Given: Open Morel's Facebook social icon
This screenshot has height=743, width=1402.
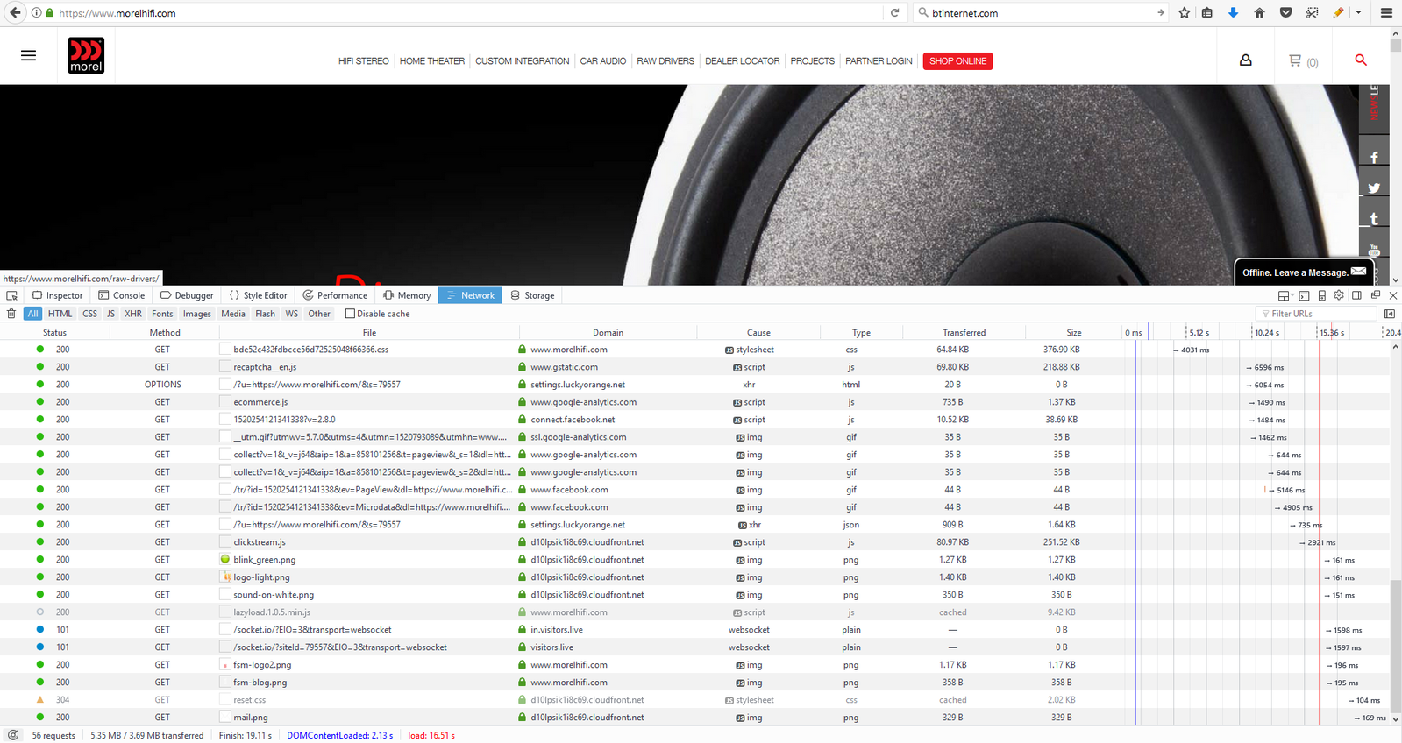Looking at the screenshot, I should [x=1374, y=157].
